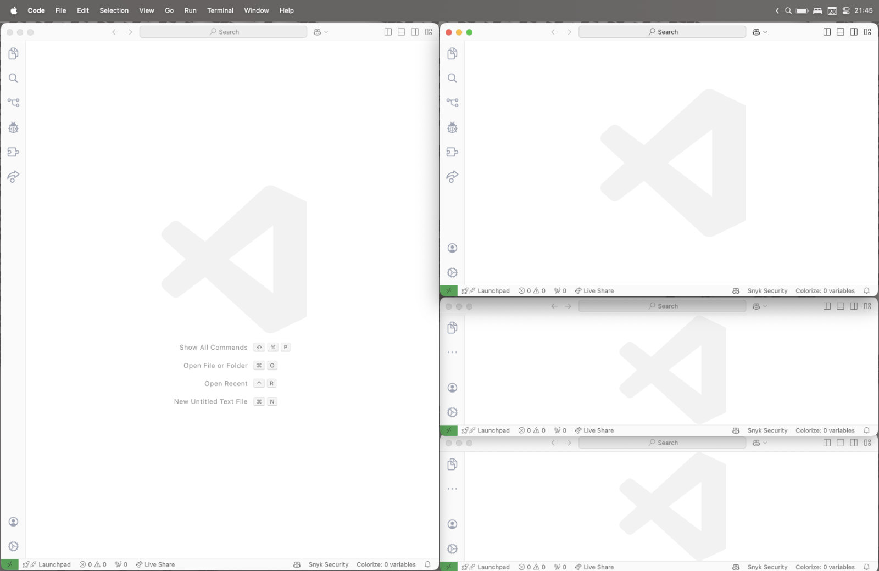This screenshot has height=571, width=879.
Task: Expand Copilot dropdown in the top-right window title bar
Action: (x=765, y=32)
